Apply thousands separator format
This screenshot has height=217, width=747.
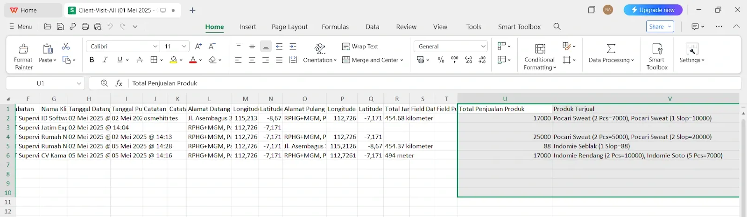pyautogui.click(x=455, y=60)
